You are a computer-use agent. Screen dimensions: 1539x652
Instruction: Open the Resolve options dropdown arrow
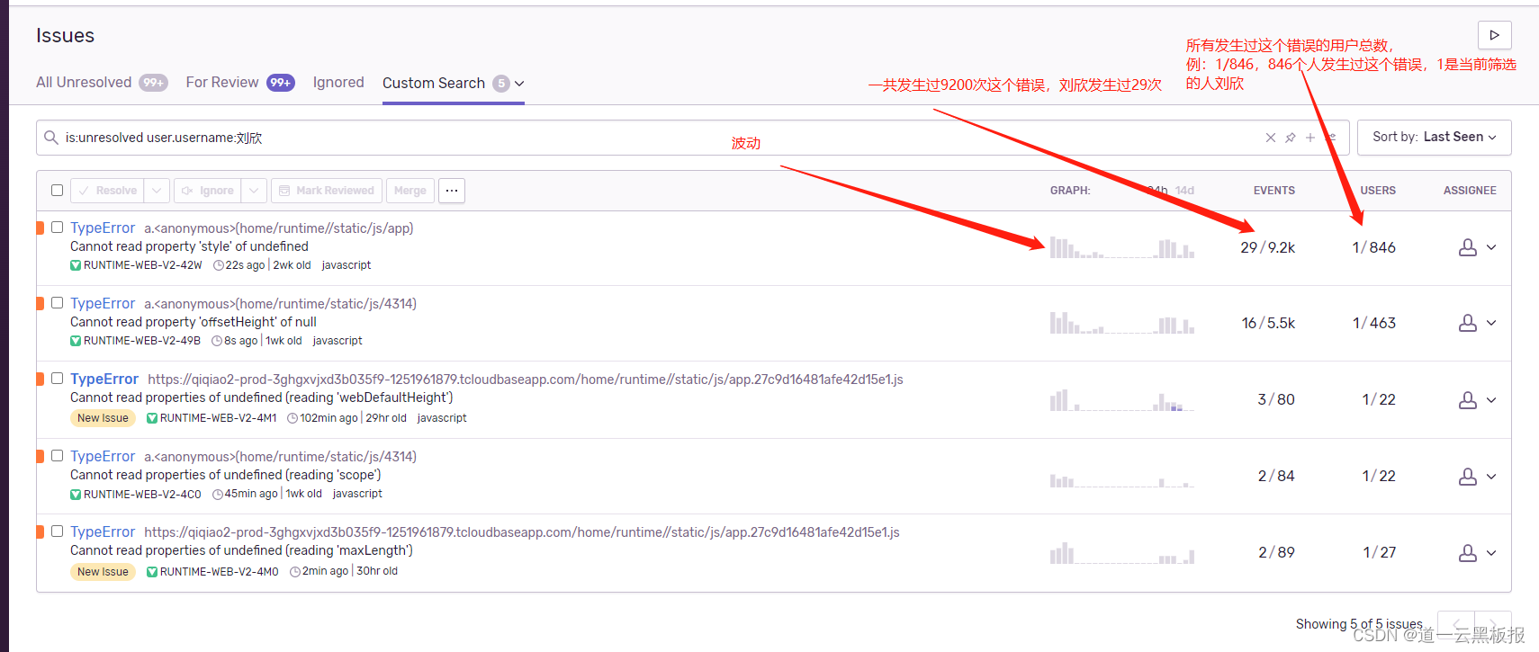pyautogui.click(x=157, y=191)
